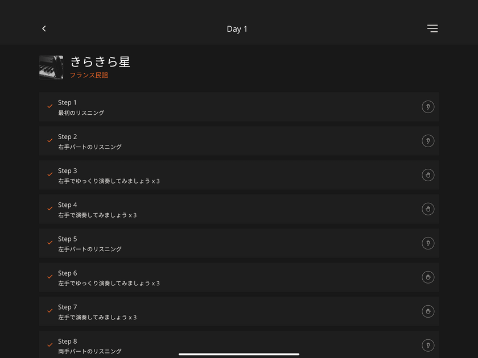The image size is (478, 358).
Task: Tap the left-hand icon for Step 6
Action: pyautogui.click(x=428, y=277)
